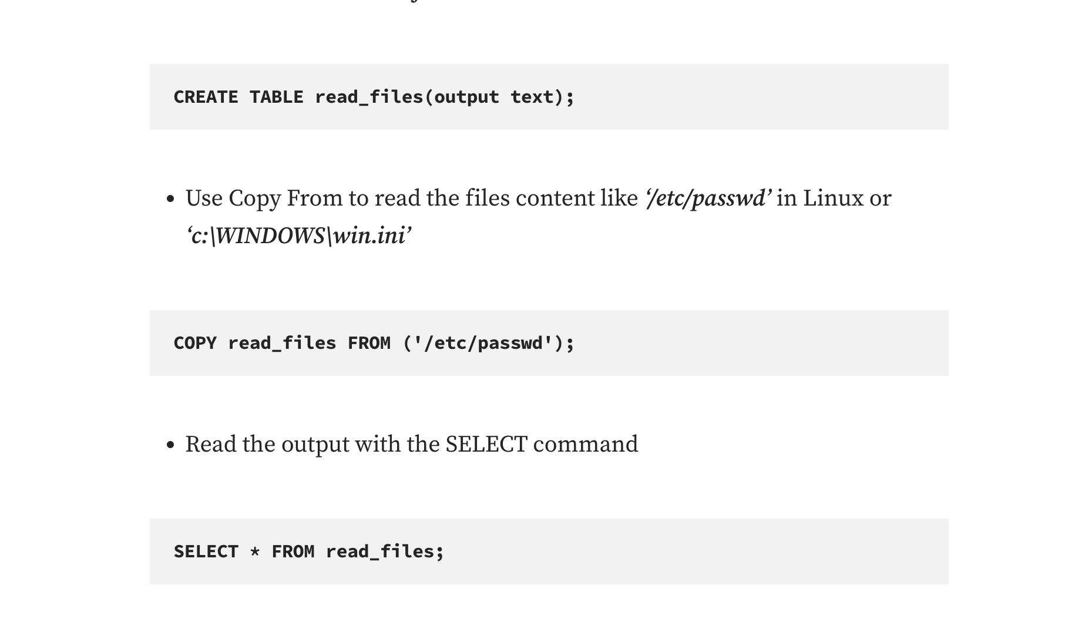The image size is (1082, 619).
Task: Click 'read_files(output text);' in the first code block
Action: (x=445, y=97)
